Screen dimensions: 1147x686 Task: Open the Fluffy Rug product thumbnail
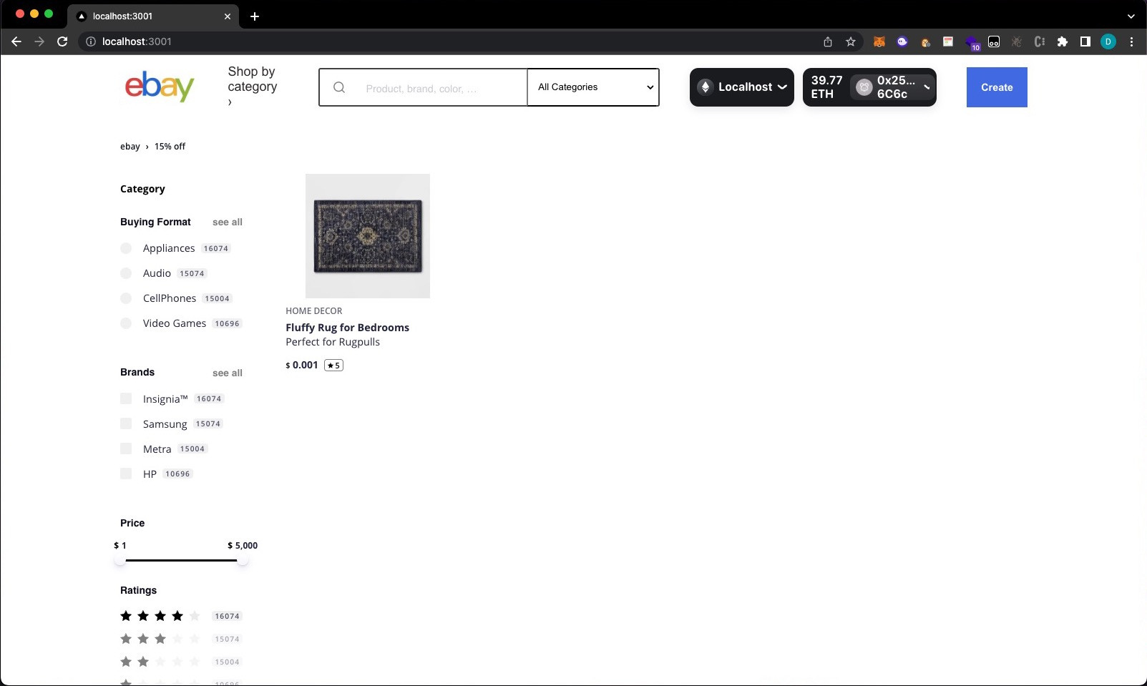[x=367, y=235]
